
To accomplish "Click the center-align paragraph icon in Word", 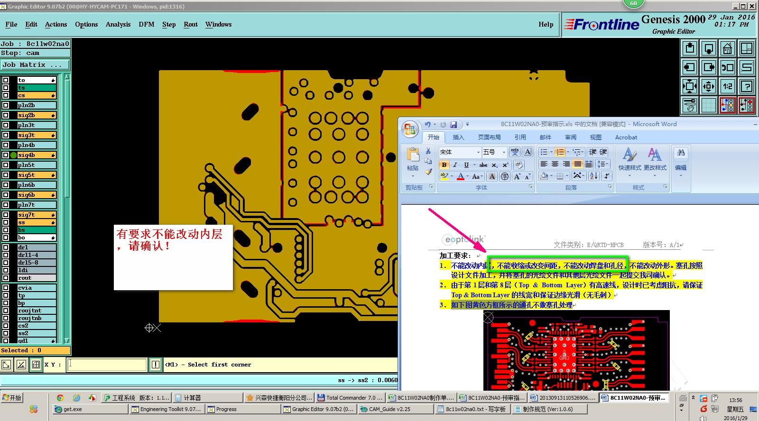I will click(x=555, y=164).
